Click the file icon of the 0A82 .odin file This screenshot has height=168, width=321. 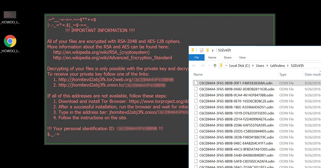coord(196,89)
